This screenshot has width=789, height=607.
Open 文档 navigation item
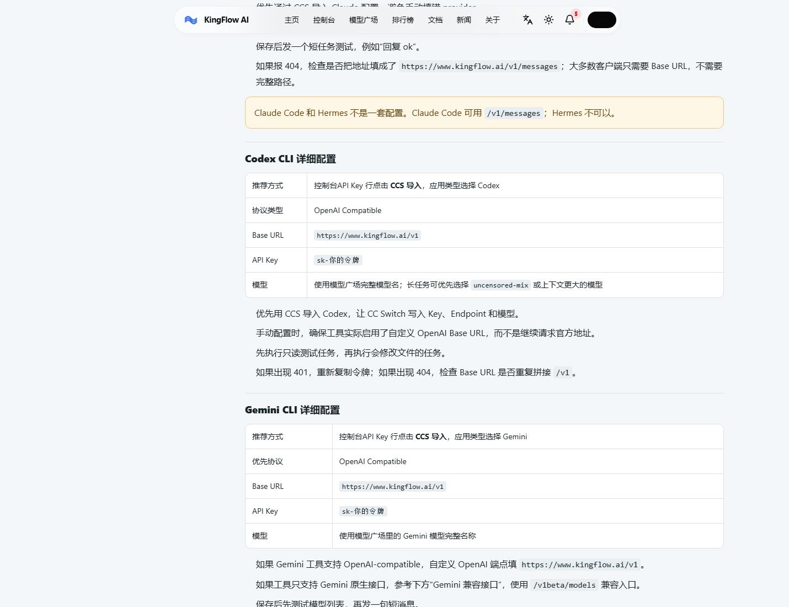(x=435, y=20)
